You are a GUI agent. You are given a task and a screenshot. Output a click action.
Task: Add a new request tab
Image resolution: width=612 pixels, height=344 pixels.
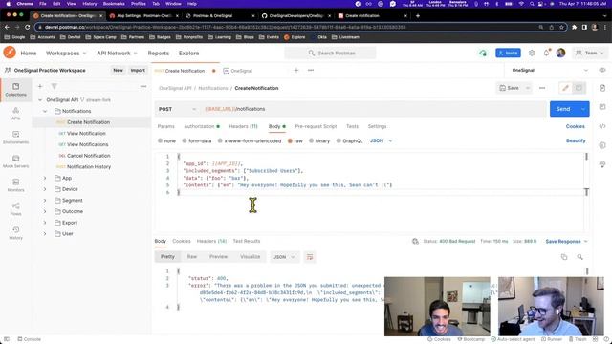click(x=296, y=70)
